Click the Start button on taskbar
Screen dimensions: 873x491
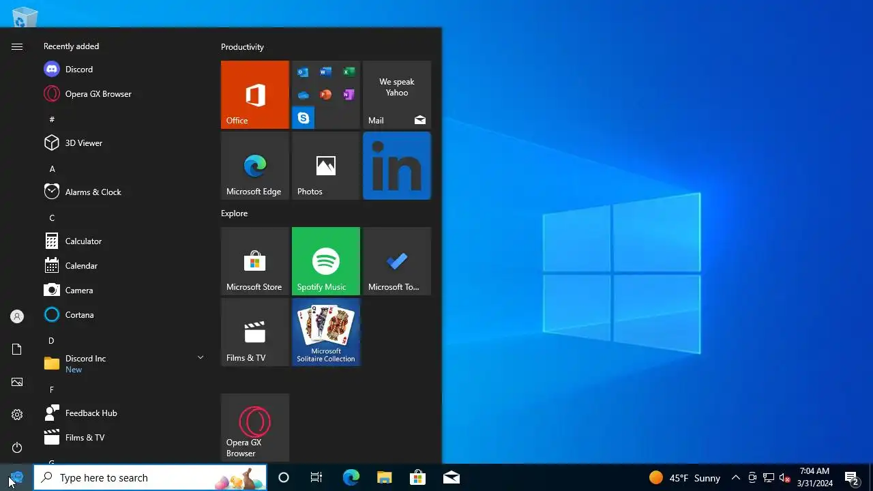(16, 477)
